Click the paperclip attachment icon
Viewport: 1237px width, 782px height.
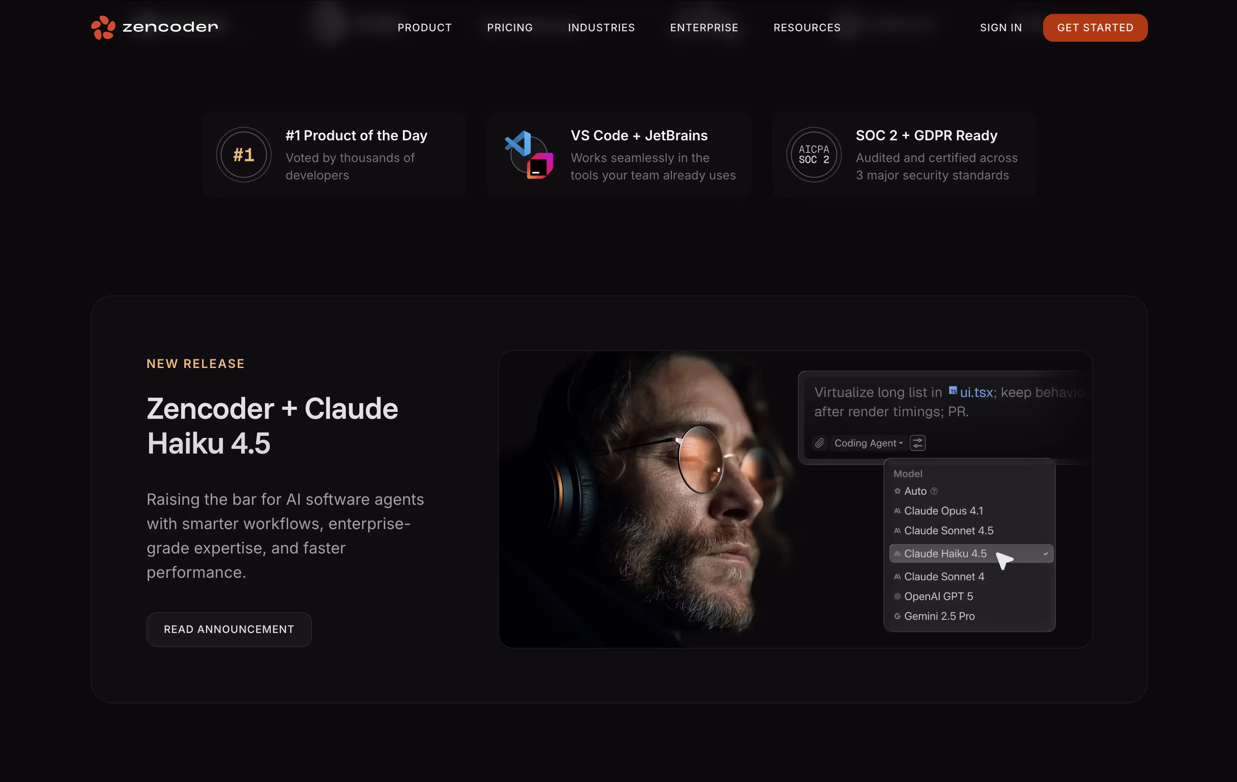pos(819,443)
